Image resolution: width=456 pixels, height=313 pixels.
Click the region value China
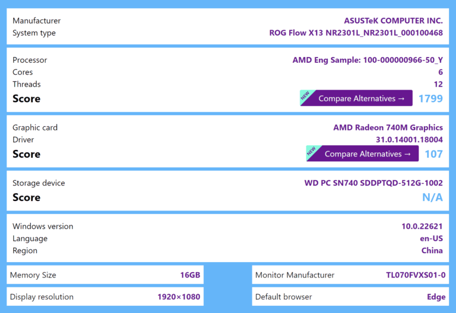[432, 251]
